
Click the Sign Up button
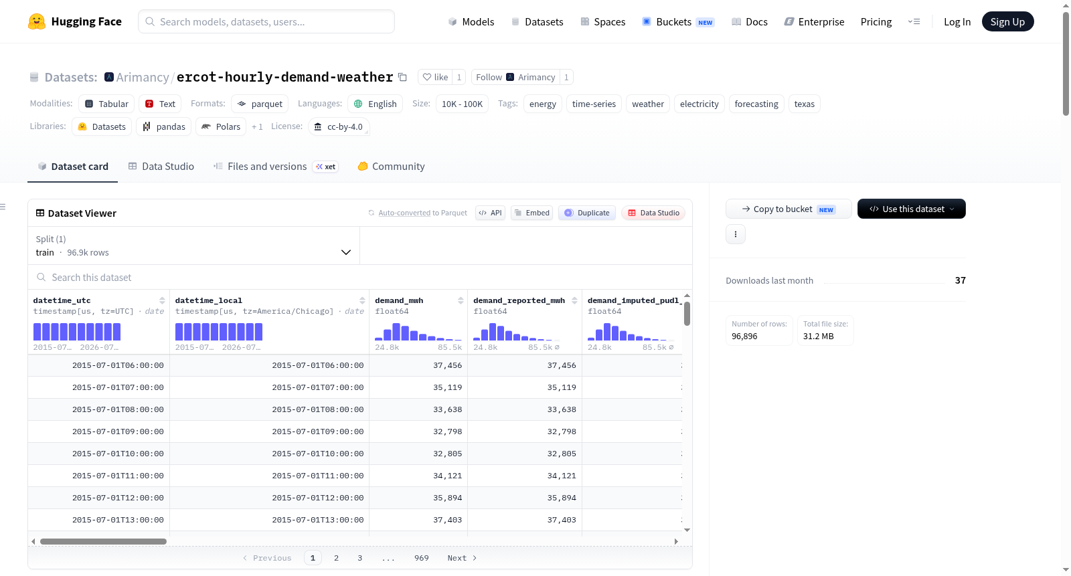[x=1007, y=21]
